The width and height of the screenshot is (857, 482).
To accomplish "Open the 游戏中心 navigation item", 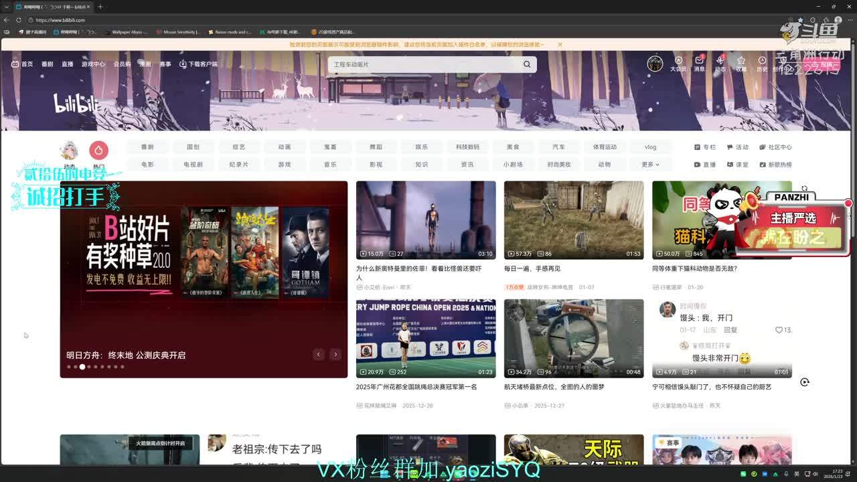I will (x=93, y=64).
